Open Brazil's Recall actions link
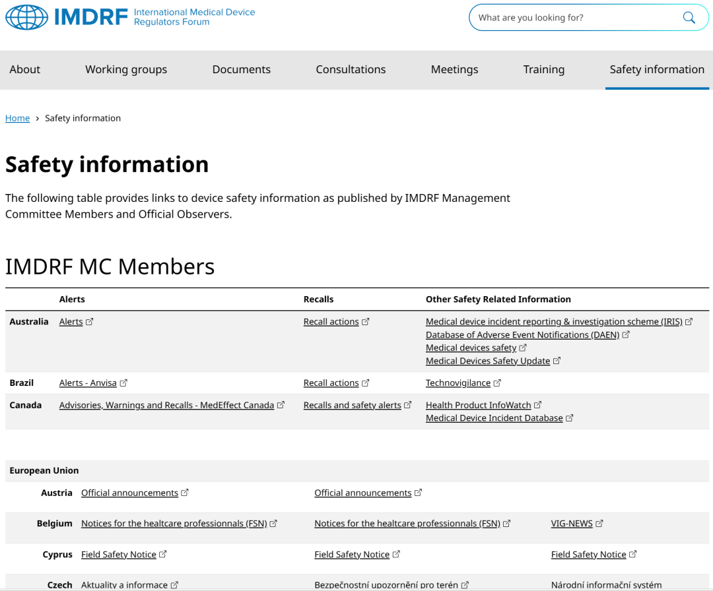The height and width of the screenshot is (591, 713). [x=331, y=383]
